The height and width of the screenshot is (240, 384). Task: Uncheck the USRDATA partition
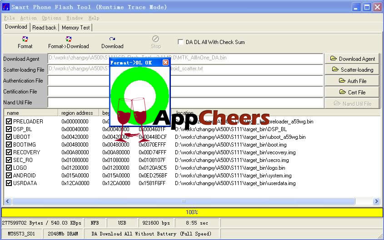pyautogui.click(x=9, y=183)
